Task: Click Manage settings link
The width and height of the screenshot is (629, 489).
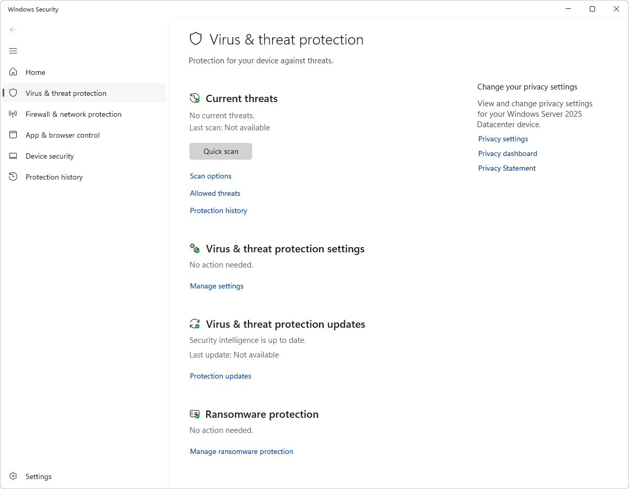Action: 217,286
